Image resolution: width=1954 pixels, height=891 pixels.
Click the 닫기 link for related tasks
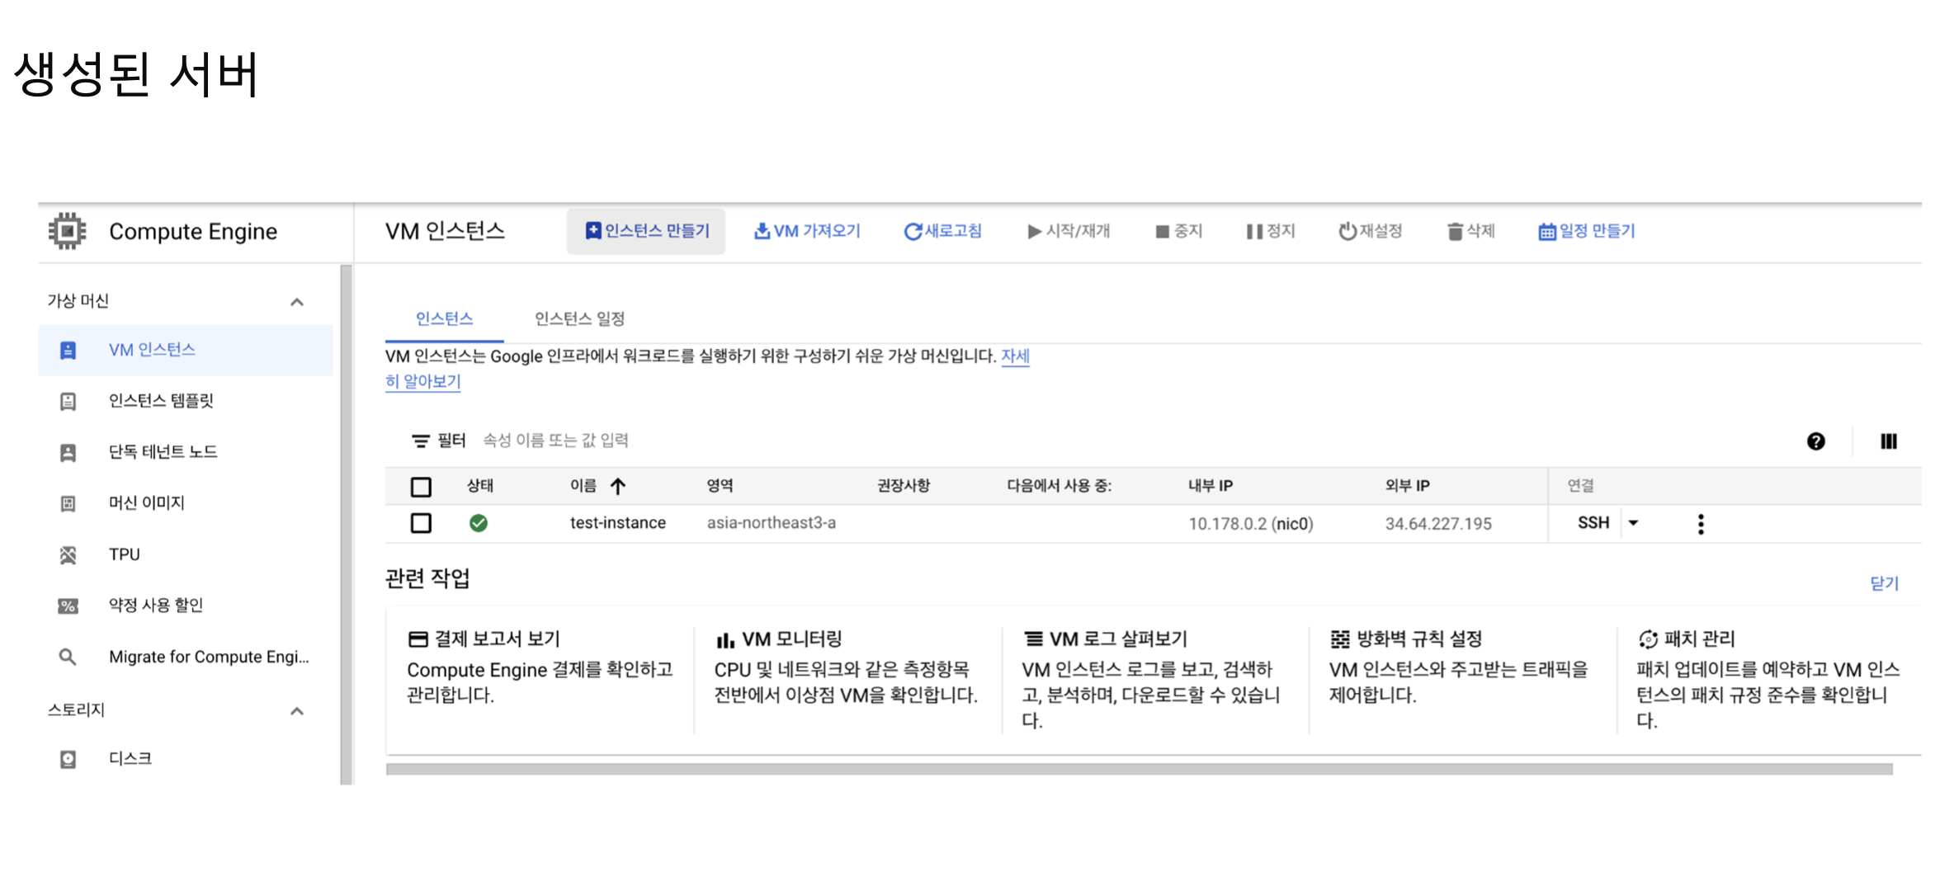click(1884, 583)
